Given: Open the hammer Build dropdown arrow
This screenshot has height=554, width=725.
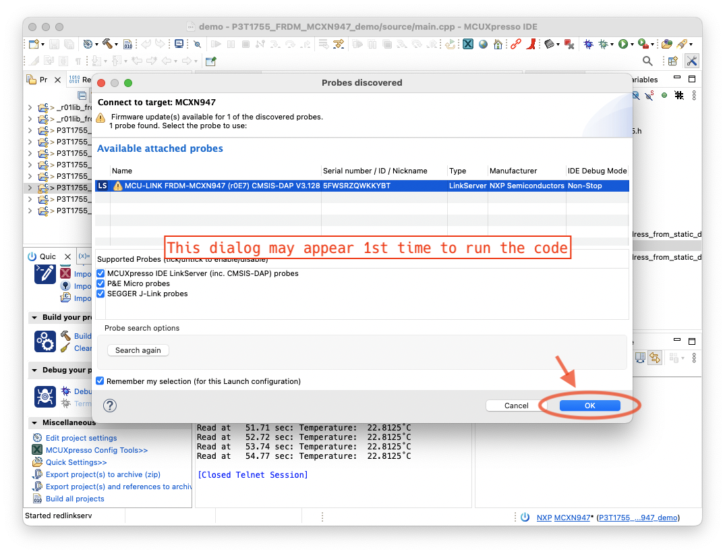Looking at the screenshot, I should click(x=116, y=45).
